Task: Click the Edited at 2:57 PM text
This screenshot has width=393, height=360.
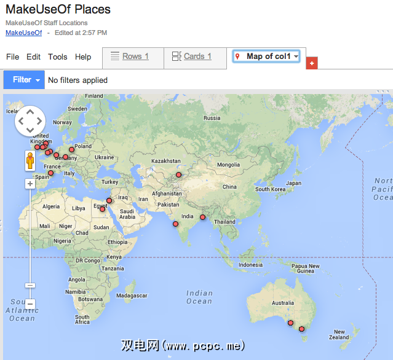Action: tap(81, 33)
